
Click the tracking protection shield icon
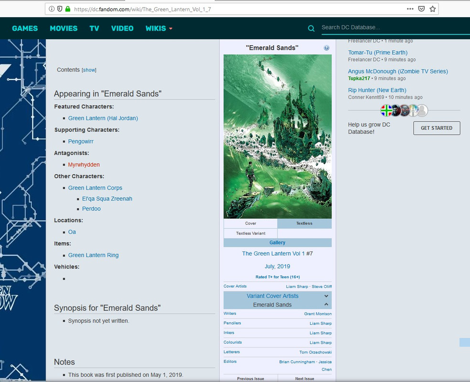coord(60,9)
